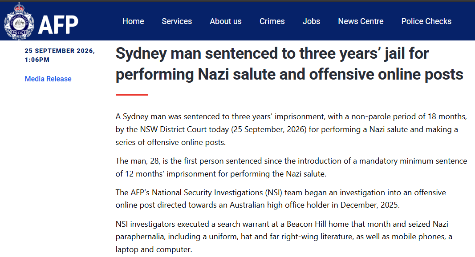Open the Services navigation menu
This screenshot has height=257, width=475.
(x=177, y=21)
